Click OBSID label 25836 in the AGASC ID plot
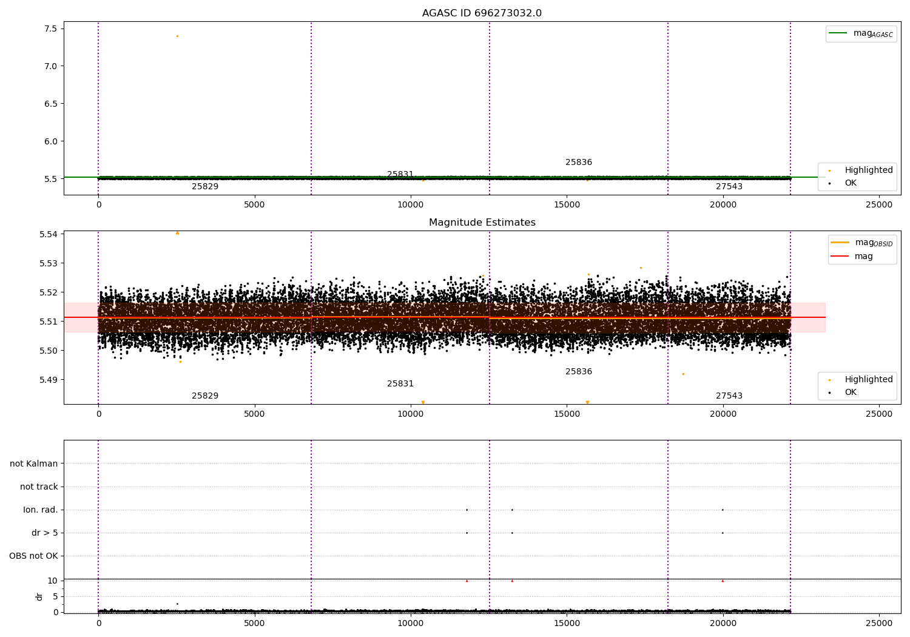 (579, 163)
